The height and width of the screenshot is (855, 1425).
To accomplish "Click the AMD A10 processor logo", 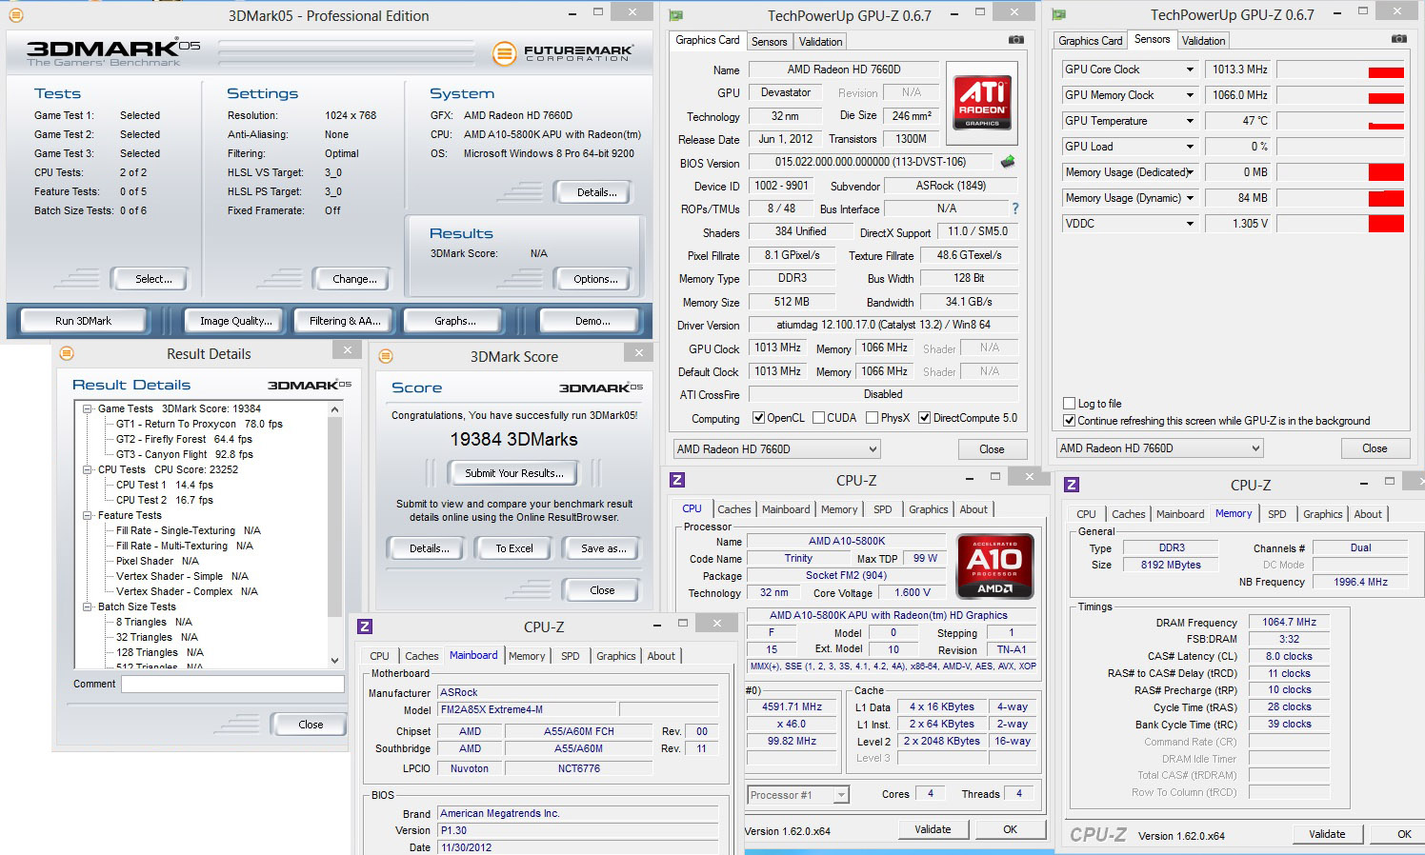I will click(994, 566).
